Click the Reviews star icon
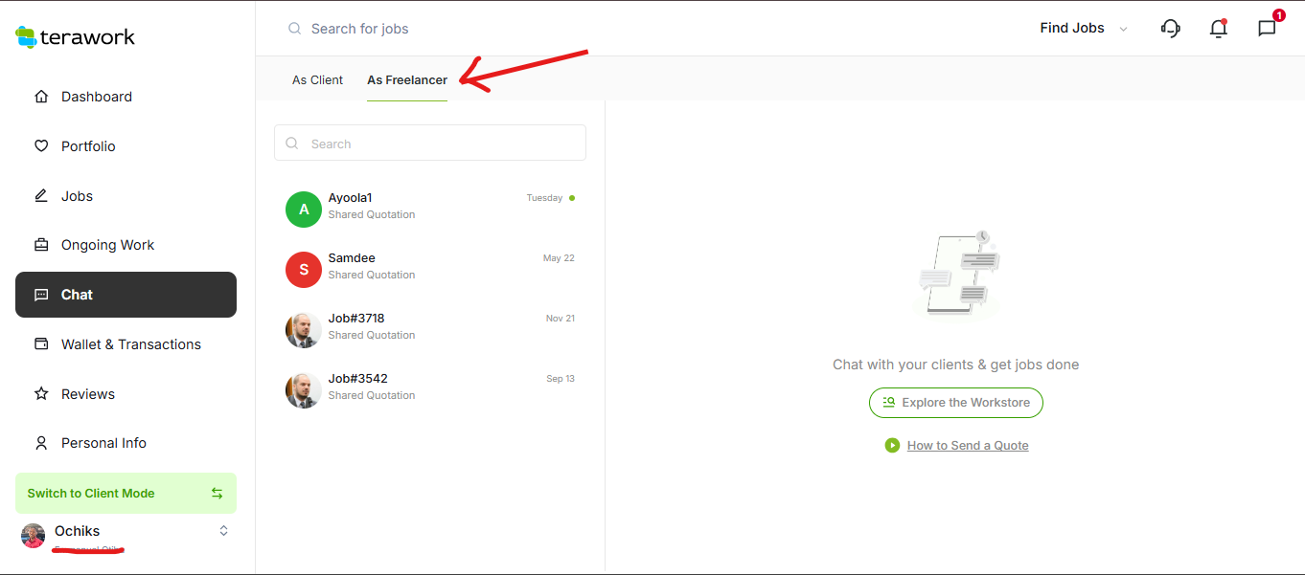The height and width of the screenshot is (575, 1305). tap(41, 394)
